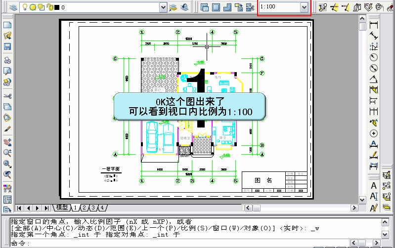The height and width of the screenshot is (248, 395).
Task: Click the 1:100 scale value field
Action: 279,7
